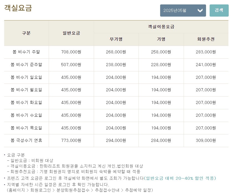The height and width of the screenshot is (195, 237).
Task: Select 284,000원 기명 rate for 연휴
Action: pyautogui.click(x=161, y=141)
